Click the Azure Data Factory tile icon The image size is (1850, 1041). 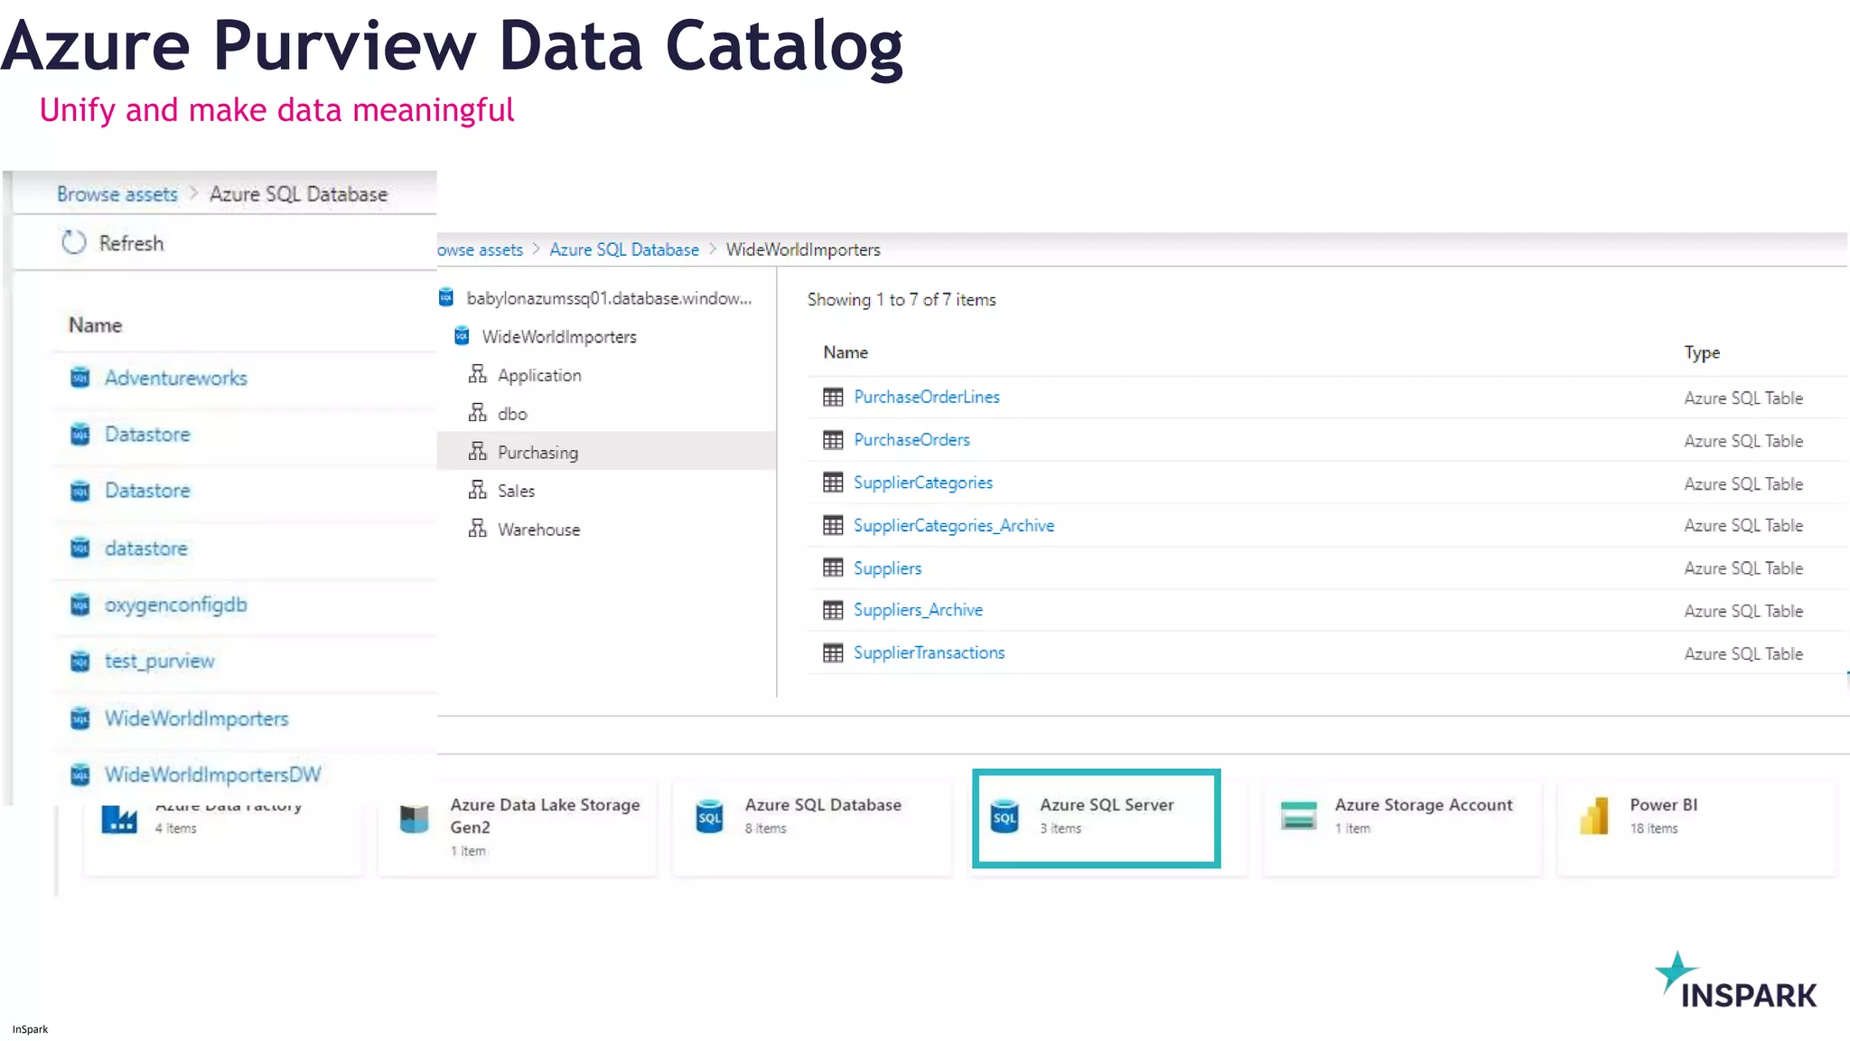pyautogui.click(x=119, y=819)
